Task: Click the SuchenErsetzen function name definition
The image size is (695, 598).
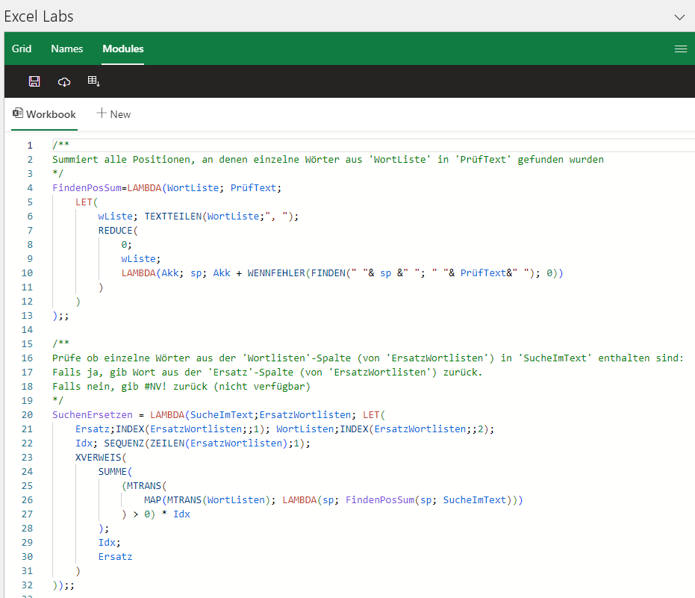Action: pyautogui.click(x=93, y=415)
